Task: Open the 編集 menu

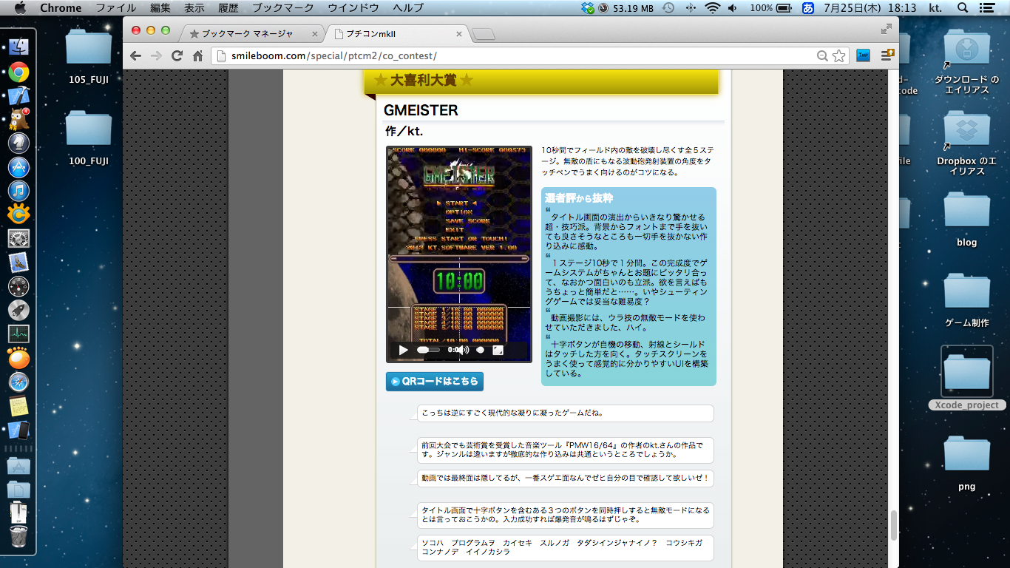Action: pyautogui.click(x=160, y=8)
